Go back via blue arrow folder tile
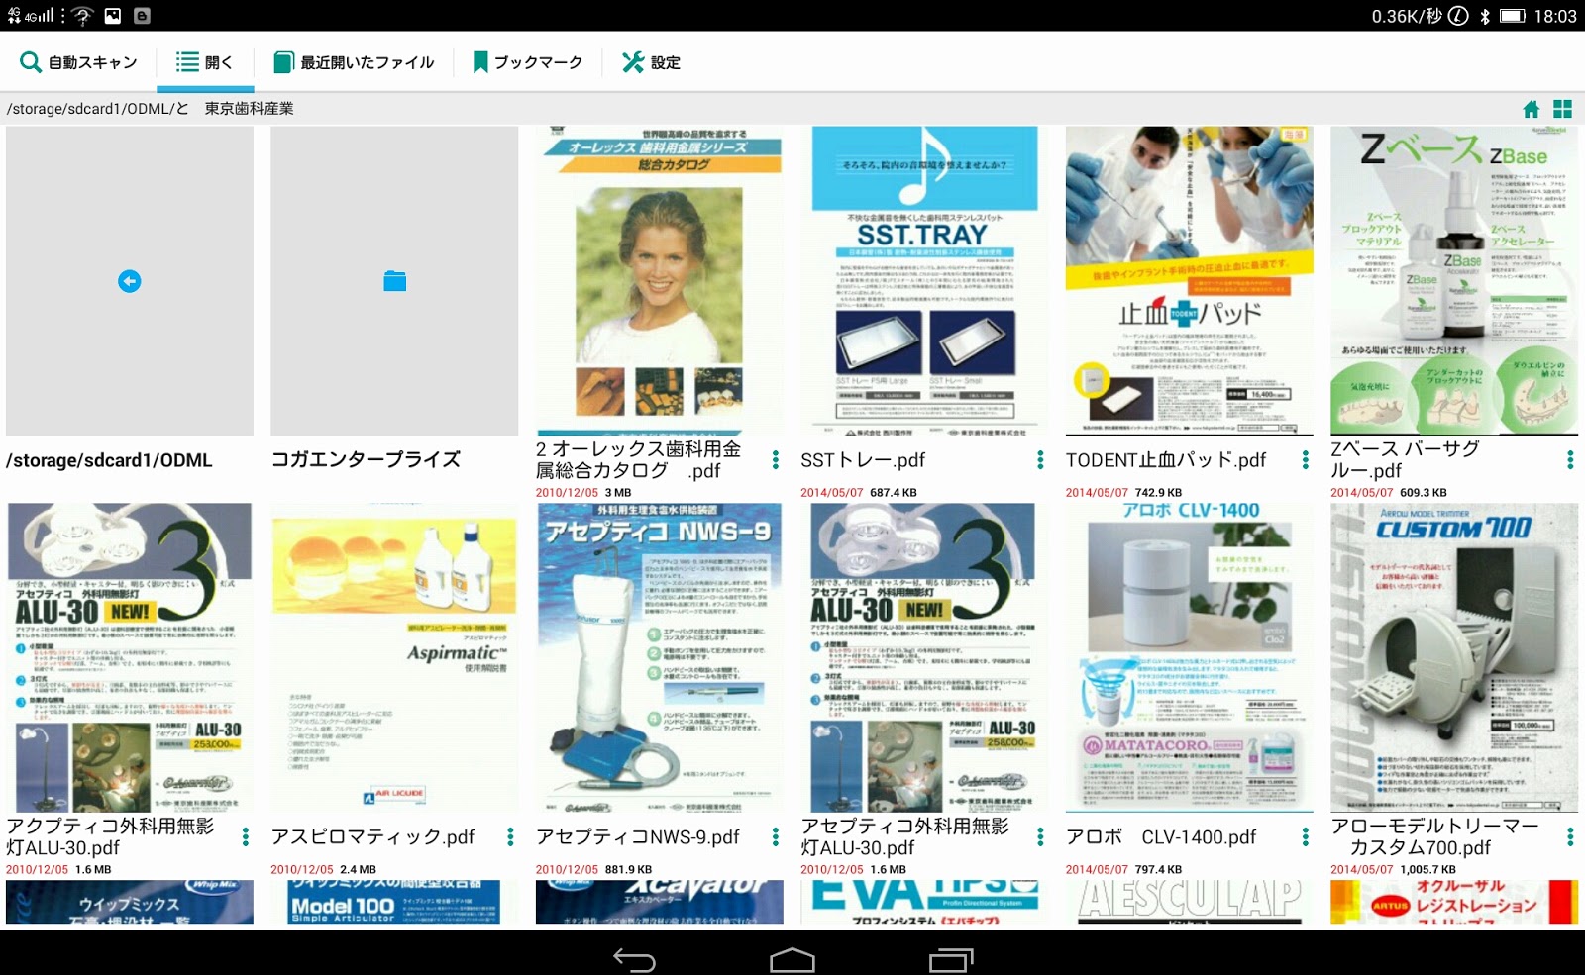Viewport: 1585px width, 975px height. pyautogui.click(x=130, y=281)
